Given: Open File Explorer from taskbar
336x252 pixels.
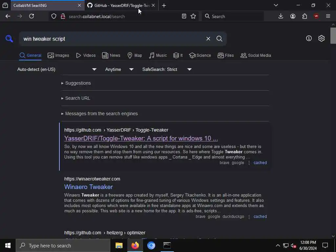Looking at the screenshot, I should click(119, 245).
